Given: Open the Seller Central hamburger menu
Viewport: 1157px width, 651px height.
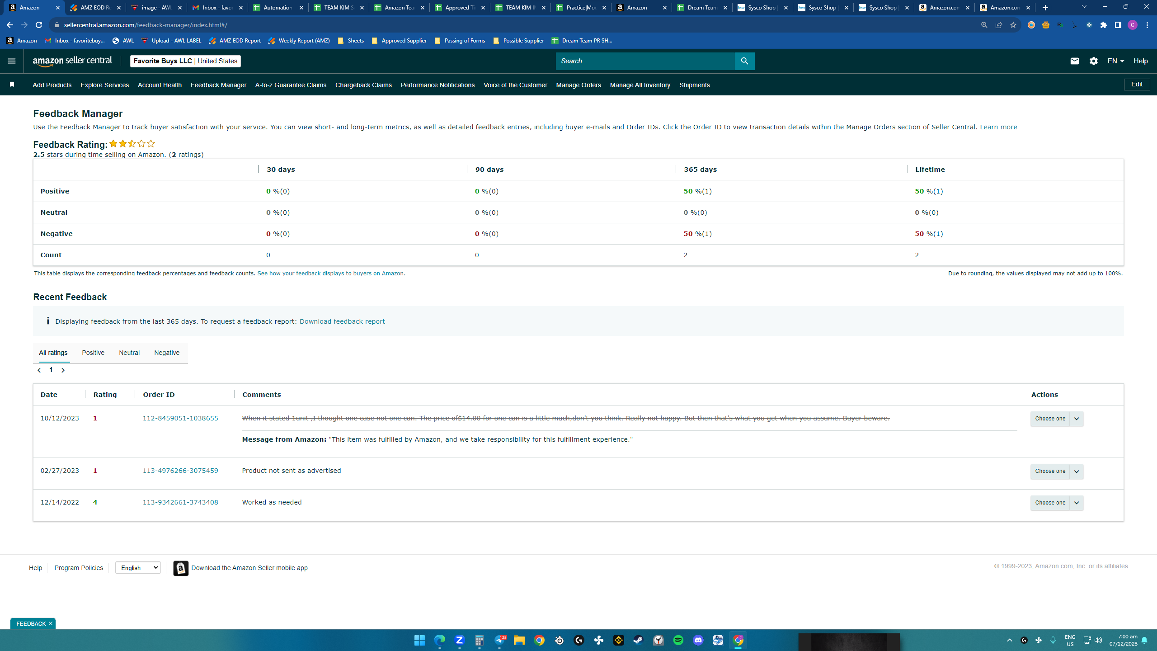Looking at the screenshot, I should click(x=12, y=61).
